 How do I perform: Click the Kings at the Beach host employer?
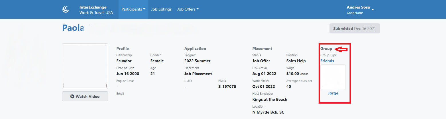pos(270,99)
